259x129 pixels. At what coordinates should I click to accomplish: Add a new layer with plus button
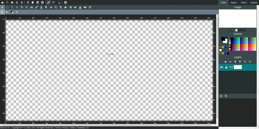(225, 62)
